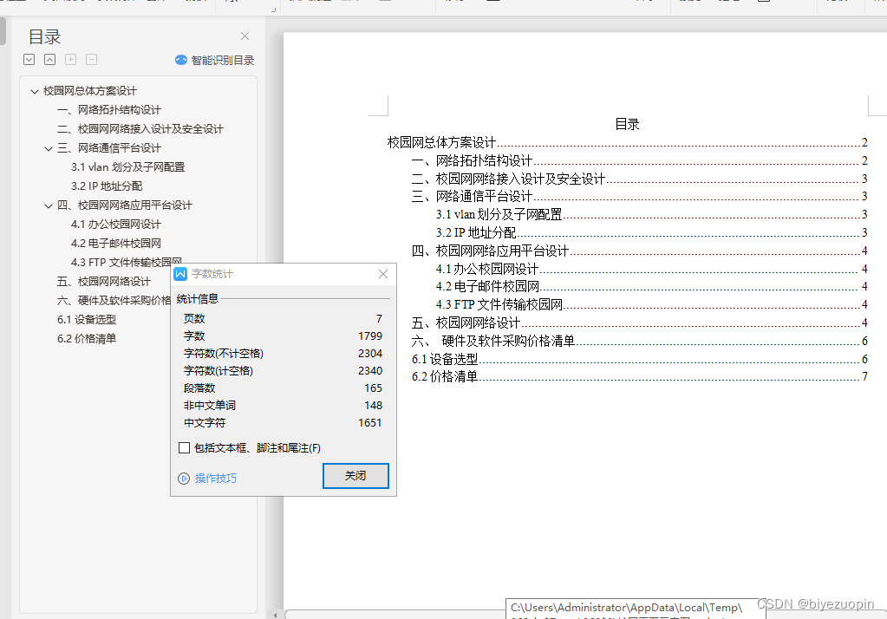Click the 字符数(计空格) value 2340

tap(370, 370)
